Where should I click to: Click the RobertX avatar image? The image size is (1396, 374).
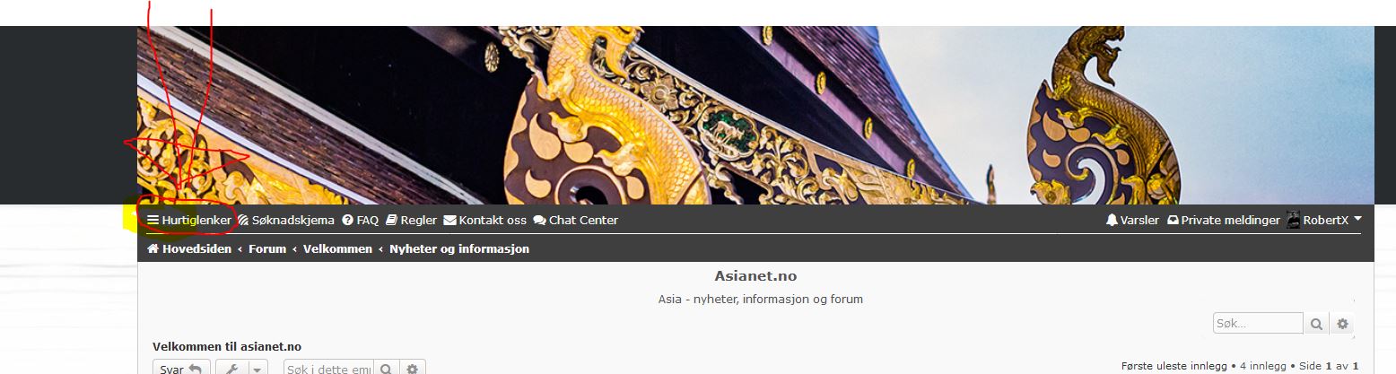1294,220
